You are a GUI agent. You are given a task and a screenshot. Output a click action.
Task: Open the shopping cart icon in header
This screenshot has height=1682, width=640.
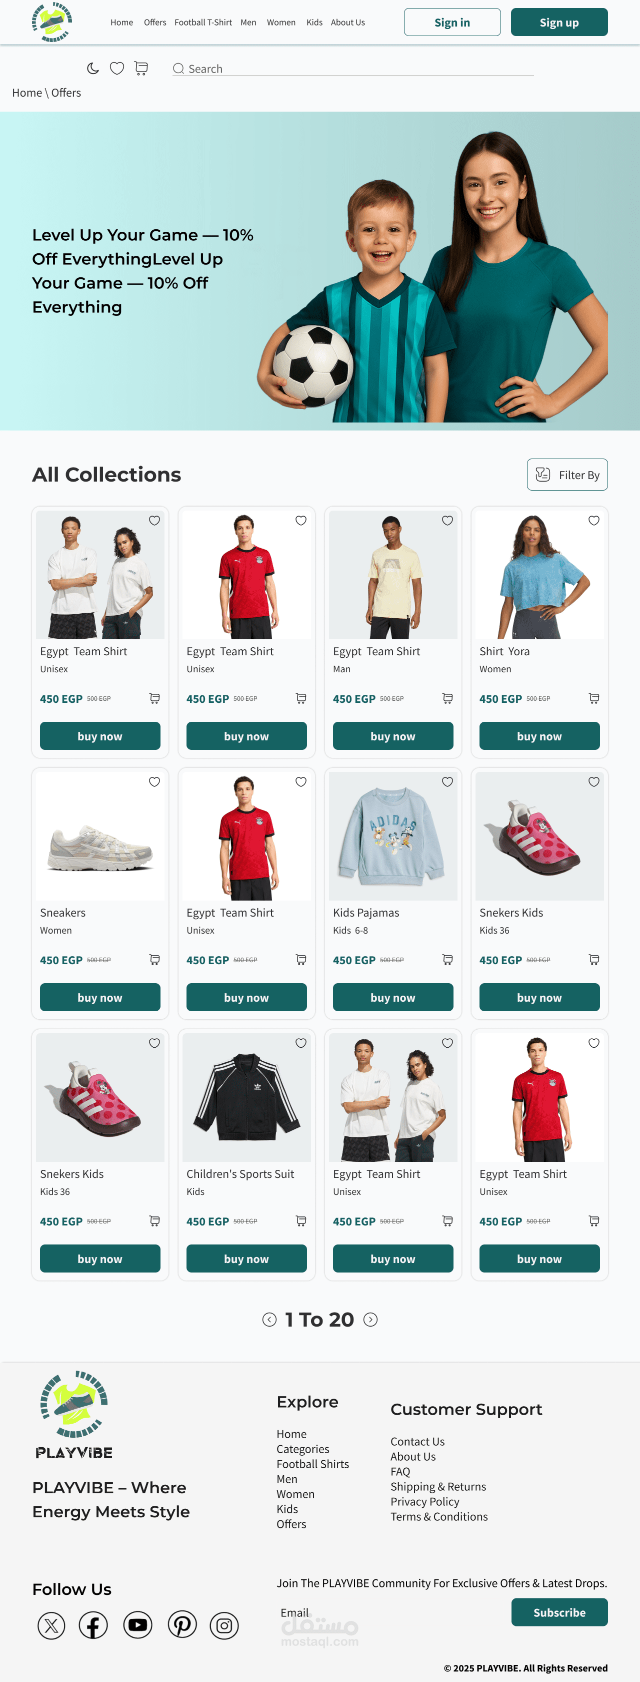point(141,69)
